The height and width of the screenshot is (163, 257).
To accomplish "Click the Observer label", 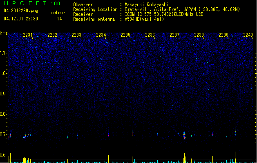I will pyautogui.click(x=83, y=4).
